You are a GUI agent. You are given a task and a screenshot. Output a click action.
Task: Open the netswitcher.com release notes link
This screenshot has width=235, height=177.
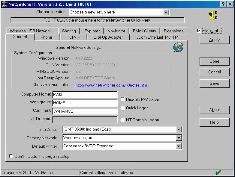(x=111, y=85)
